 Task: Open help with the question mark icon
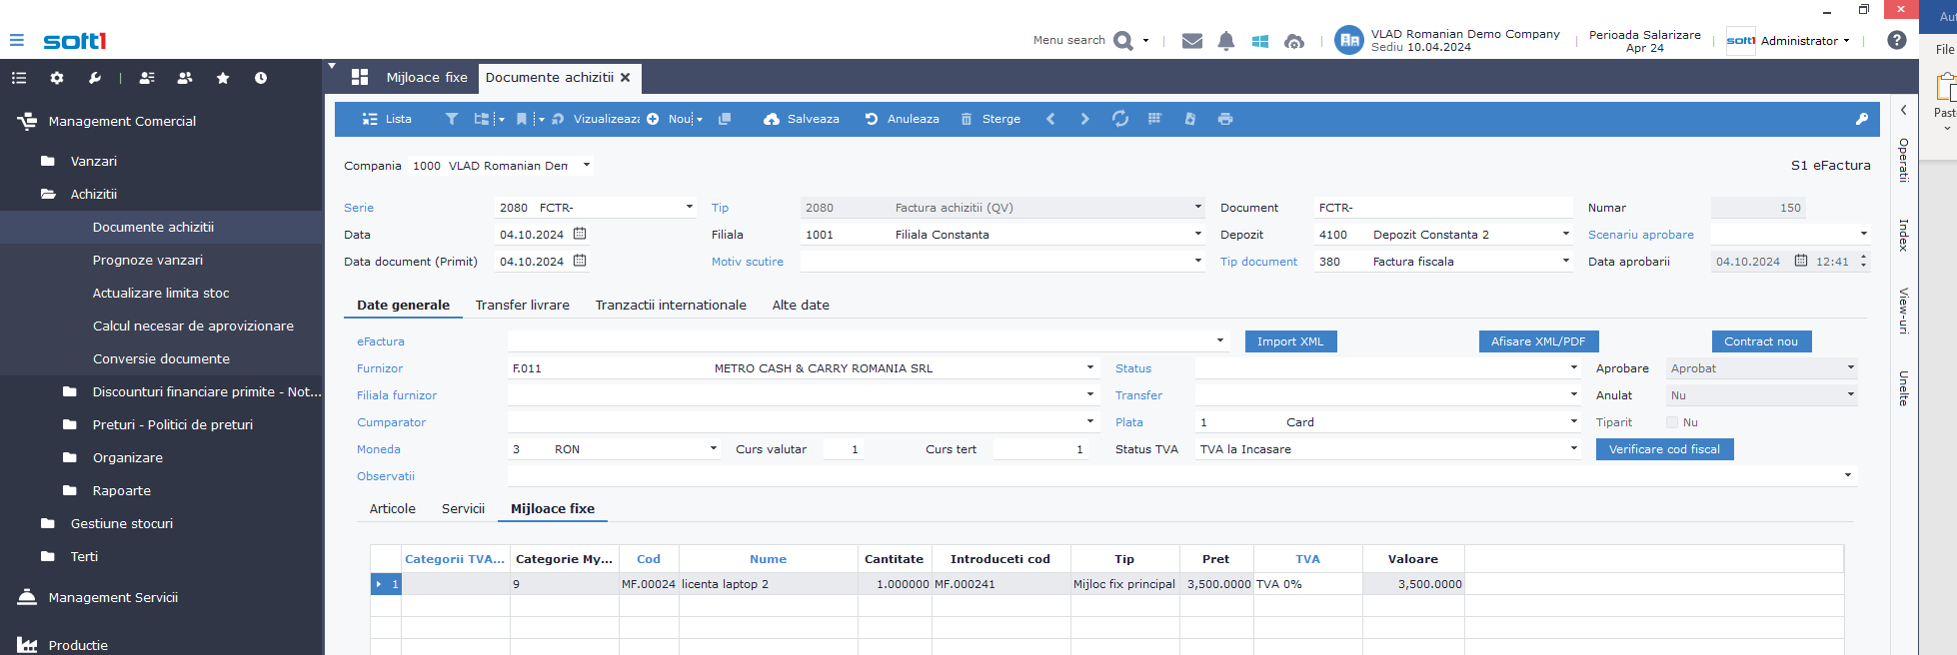pos(1897,40)
